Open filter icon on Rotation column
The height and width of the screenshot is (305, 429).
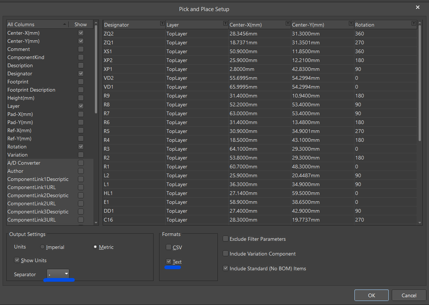click(x=413, y=24)
